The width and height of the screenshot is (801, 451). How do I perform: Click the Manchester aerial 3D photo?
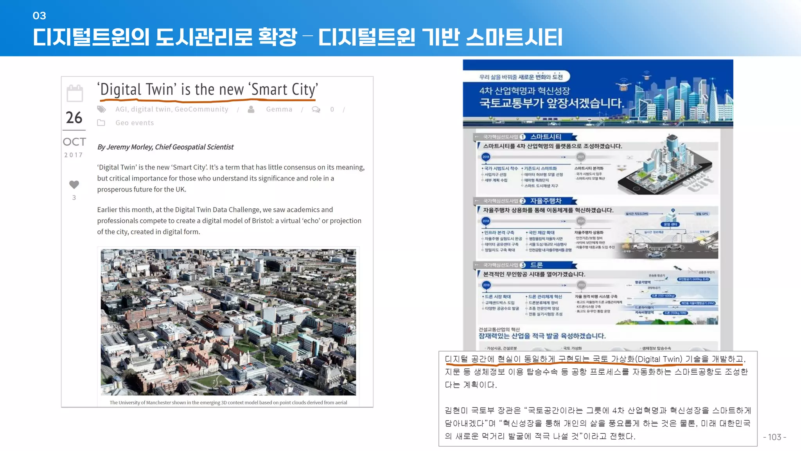[228, 322]
